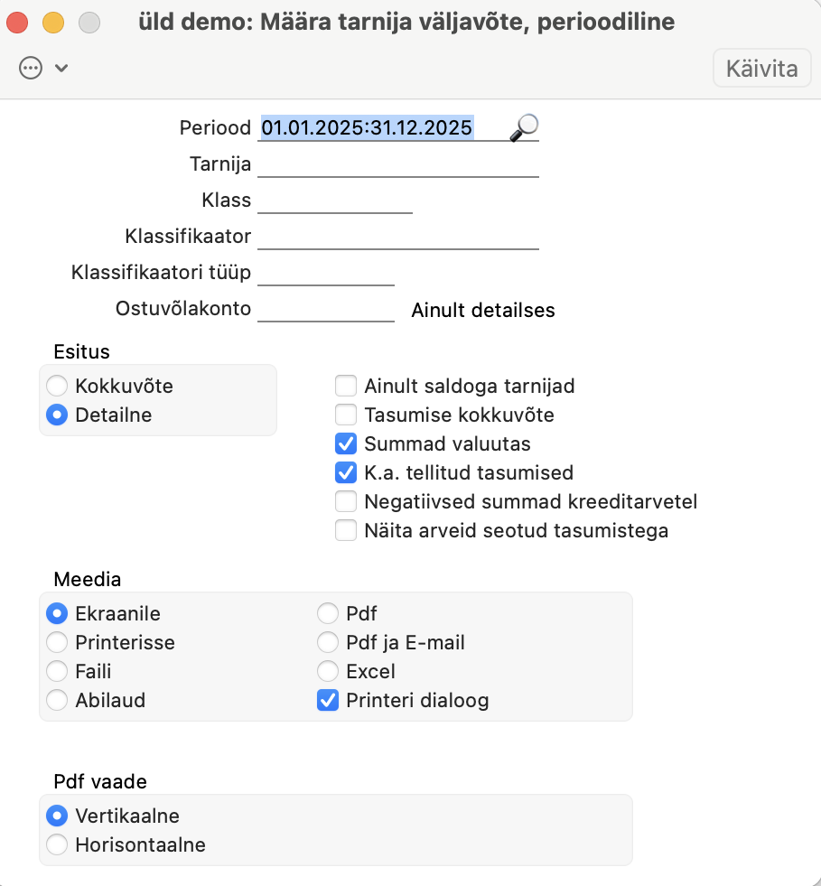Select Pdf ja E-mail media option
Viewport: 821px width, 886px height.
pos(328,643)
